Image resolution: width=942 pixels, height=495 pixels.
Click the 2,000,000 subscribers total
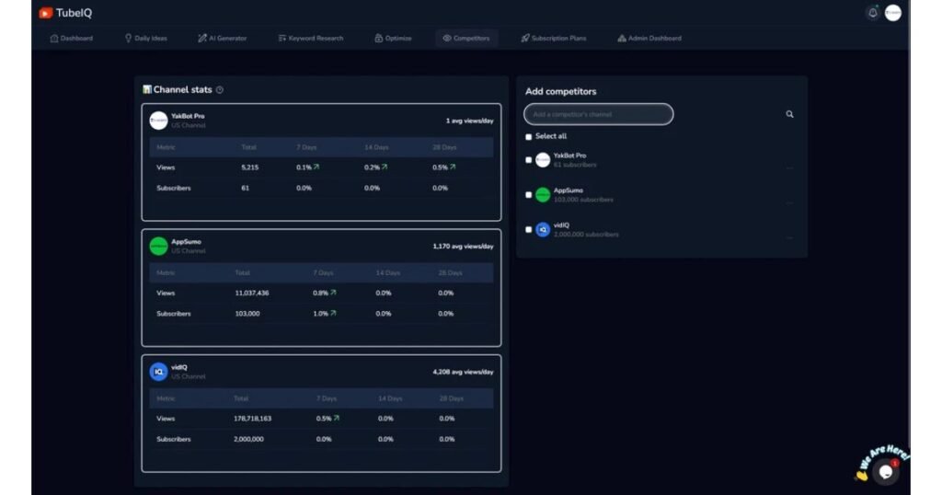[248, 439]
